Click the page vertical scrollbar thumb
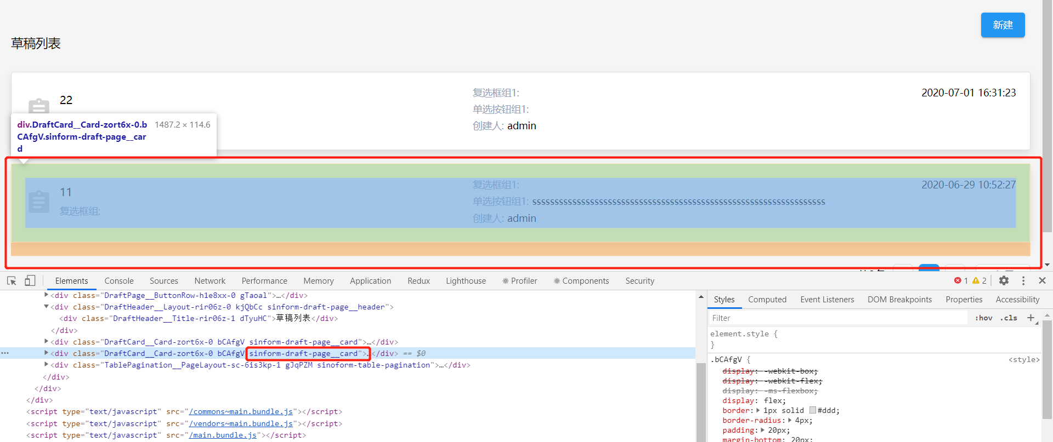This screenshot has height=442, width=1053. coord(1048,116)
